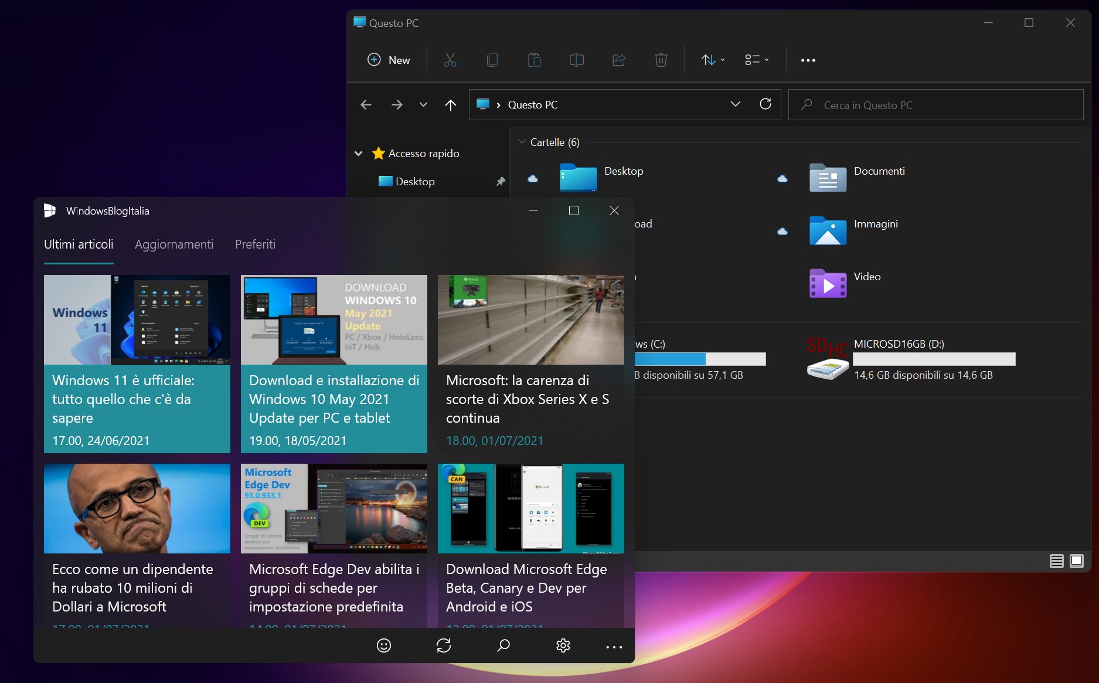The image size is (1099, 683).
Task: Click the WindowsBlogItalia app logo in title bar
Action: point(50,210)
